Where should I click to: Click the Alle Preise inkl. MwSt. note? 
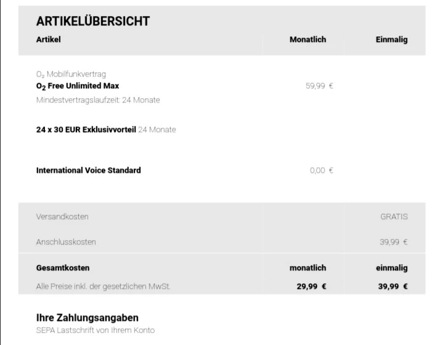pos(103,286)
